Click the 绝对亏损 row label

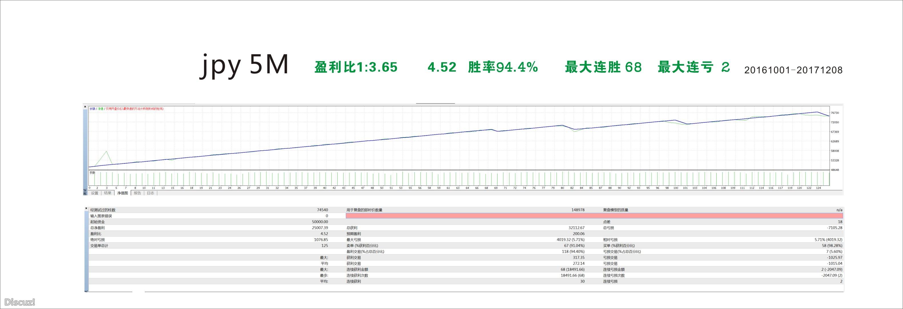pos(97,240)
